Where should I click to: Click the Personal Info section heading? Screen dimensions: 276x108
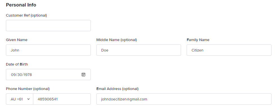[x=21, y=5]
